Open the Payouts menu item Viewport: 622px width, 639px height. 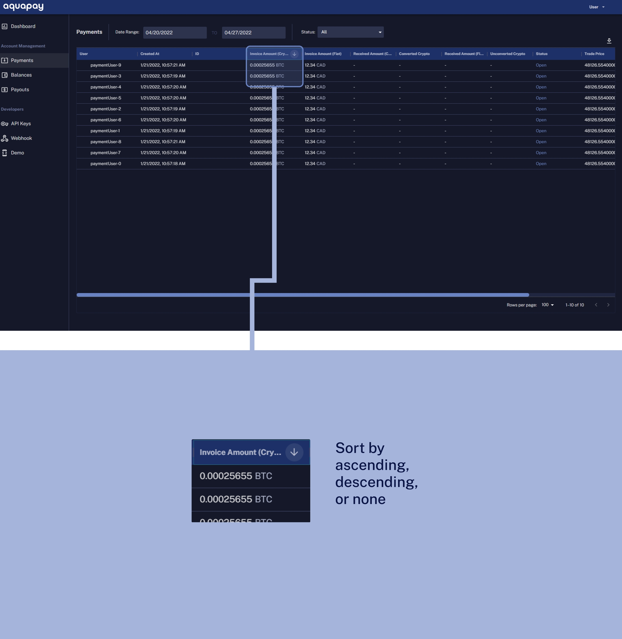20,90
